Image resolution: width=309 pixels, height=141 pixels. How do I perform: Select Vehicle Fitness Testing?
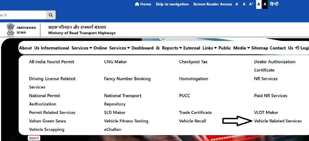126,121
